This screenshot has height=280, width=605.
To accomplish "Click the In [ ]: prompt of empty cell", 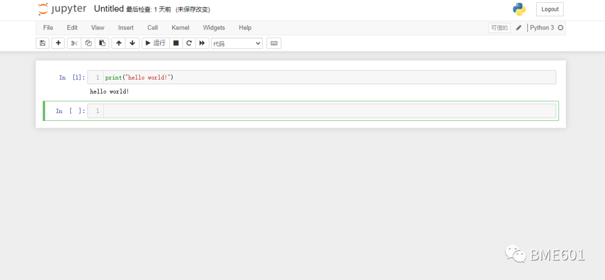I will [71, 111].
